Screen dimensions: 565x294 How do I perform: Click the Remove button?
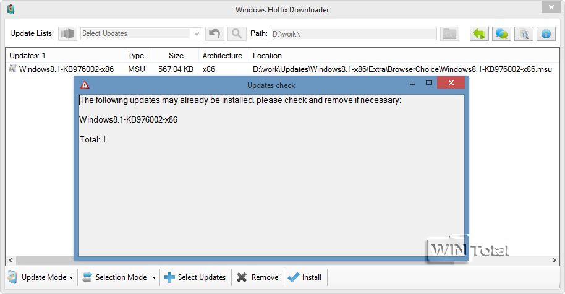(x=258, y=277)
